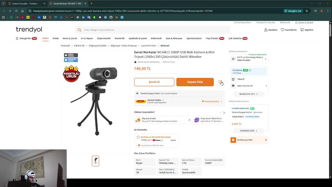332x187 pixels.
Task: Click the Apple TV+ bookmark icon
Action: coord(72,17)
